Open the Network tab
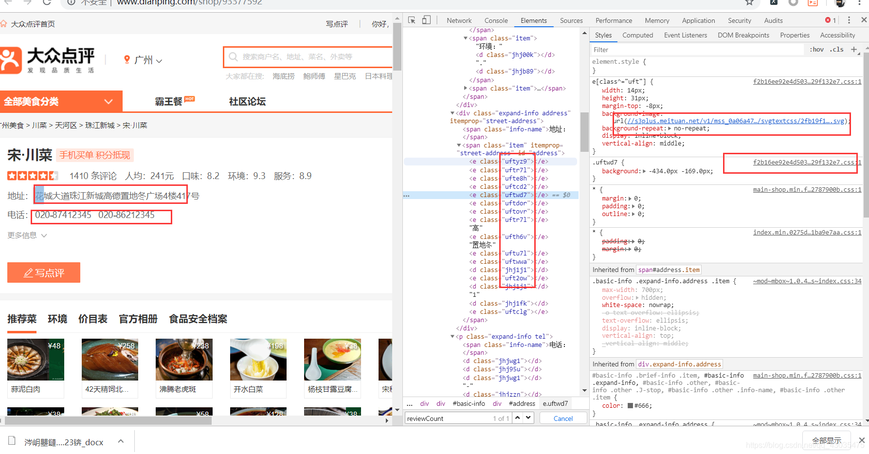This screenshot has height=454, width=869. coord(459,20)
